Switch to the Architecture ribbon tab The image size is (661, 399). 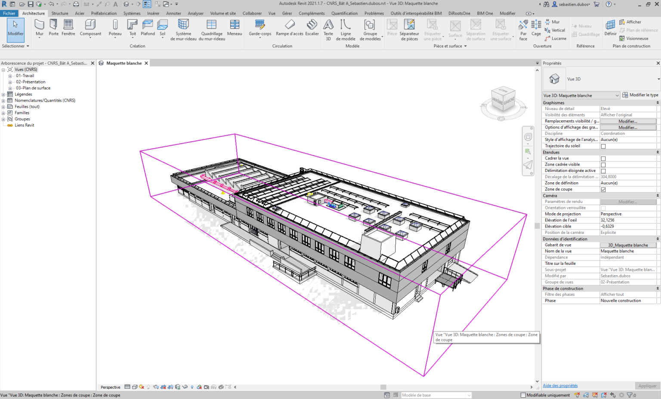click(33, 13)
